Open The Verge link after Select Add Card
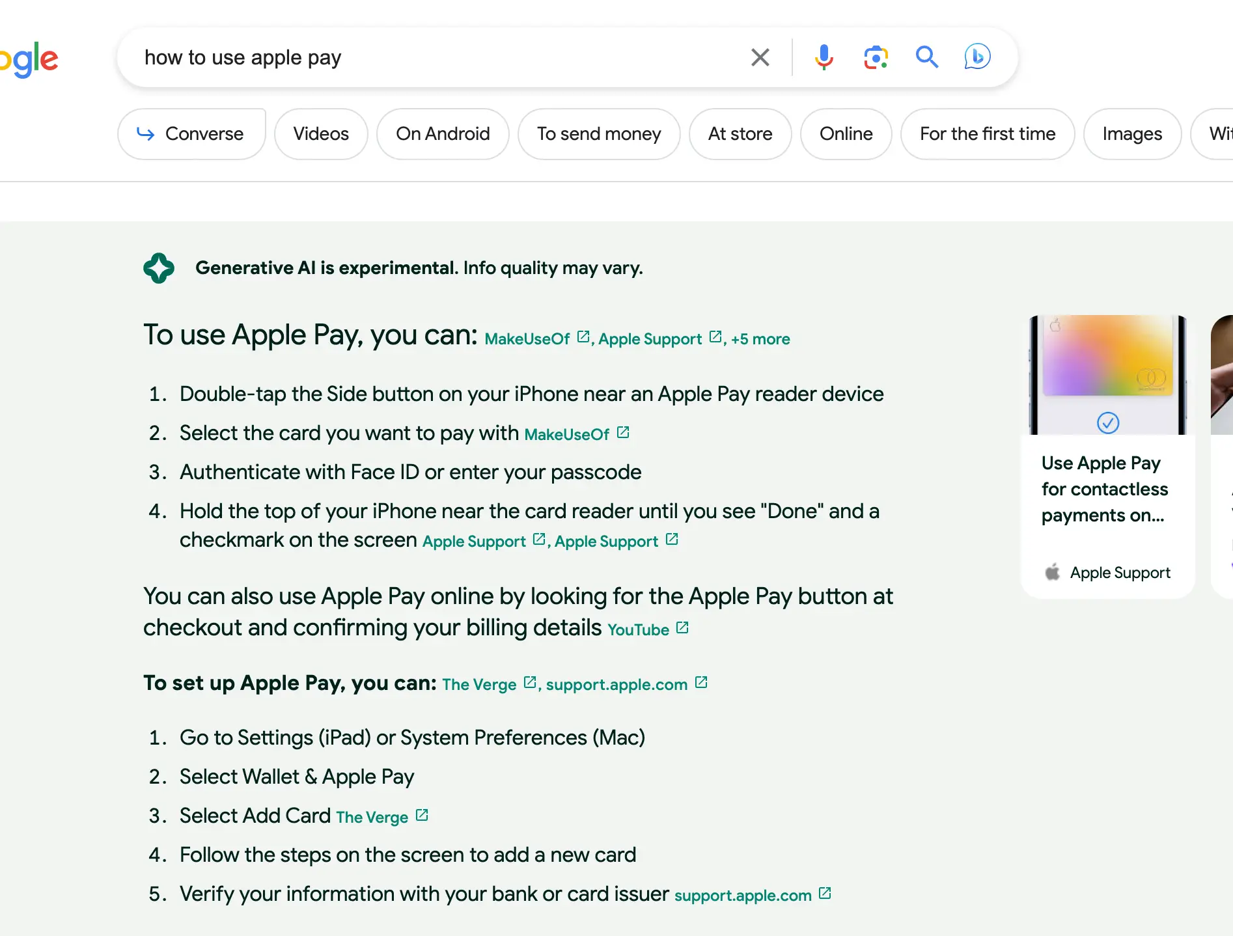The height and width of the screenshot is (936, 1233). tap(372, 818)
